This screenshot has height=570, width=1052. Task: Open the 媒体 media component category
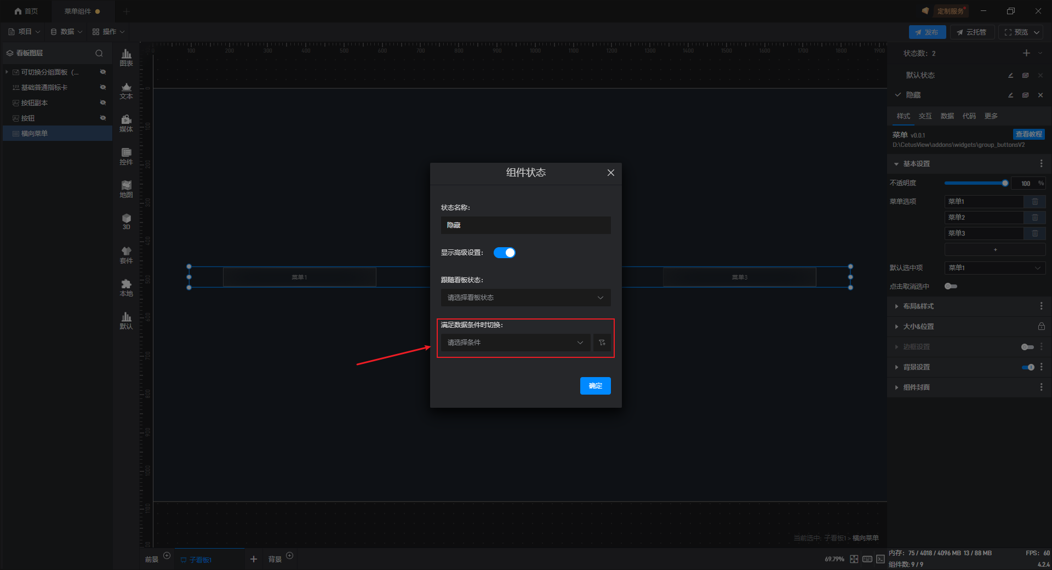[126, 123]
